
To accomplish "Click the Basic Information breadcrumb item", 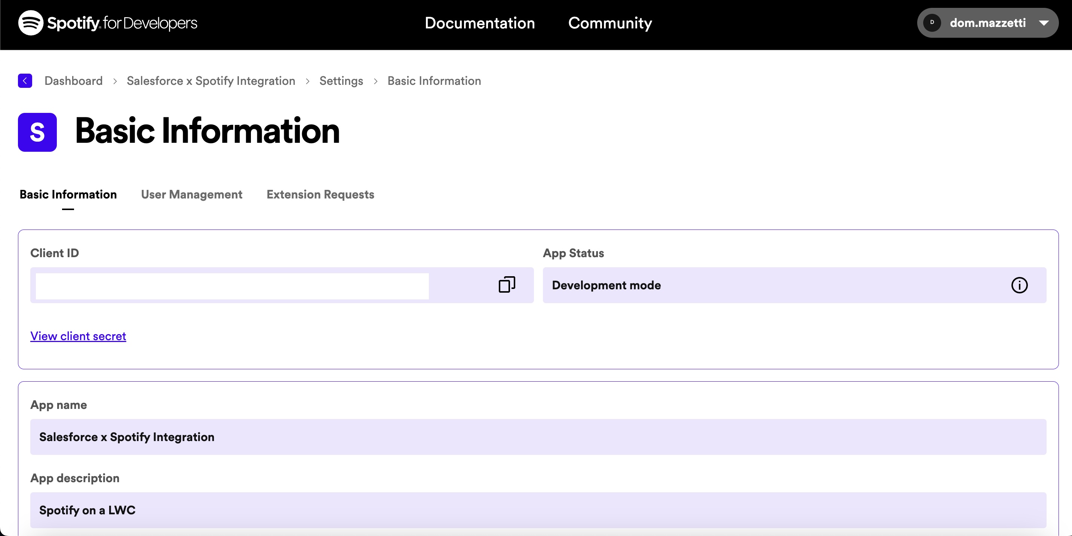I will point(434,81).
